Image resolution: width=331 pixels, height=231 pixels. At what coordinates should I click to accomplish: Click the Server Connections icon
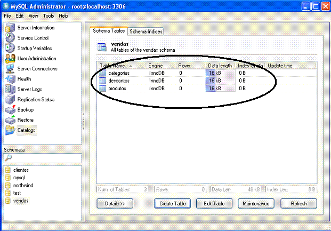point(10,68)
